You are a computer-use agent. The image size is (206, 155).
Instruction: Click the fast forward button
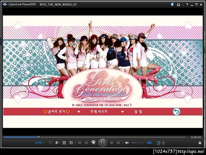pos(118,143)
